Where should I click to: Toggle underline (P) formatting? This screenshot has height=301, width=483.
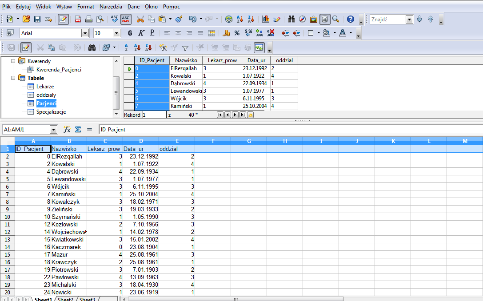pos(152,33)
